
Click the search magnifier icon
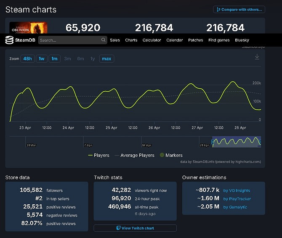[x=104, y=40]
